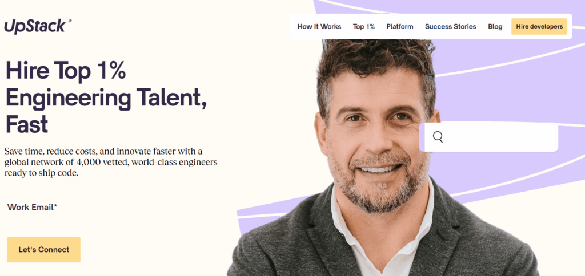Visit the Success Stories section

coord(451,26)
